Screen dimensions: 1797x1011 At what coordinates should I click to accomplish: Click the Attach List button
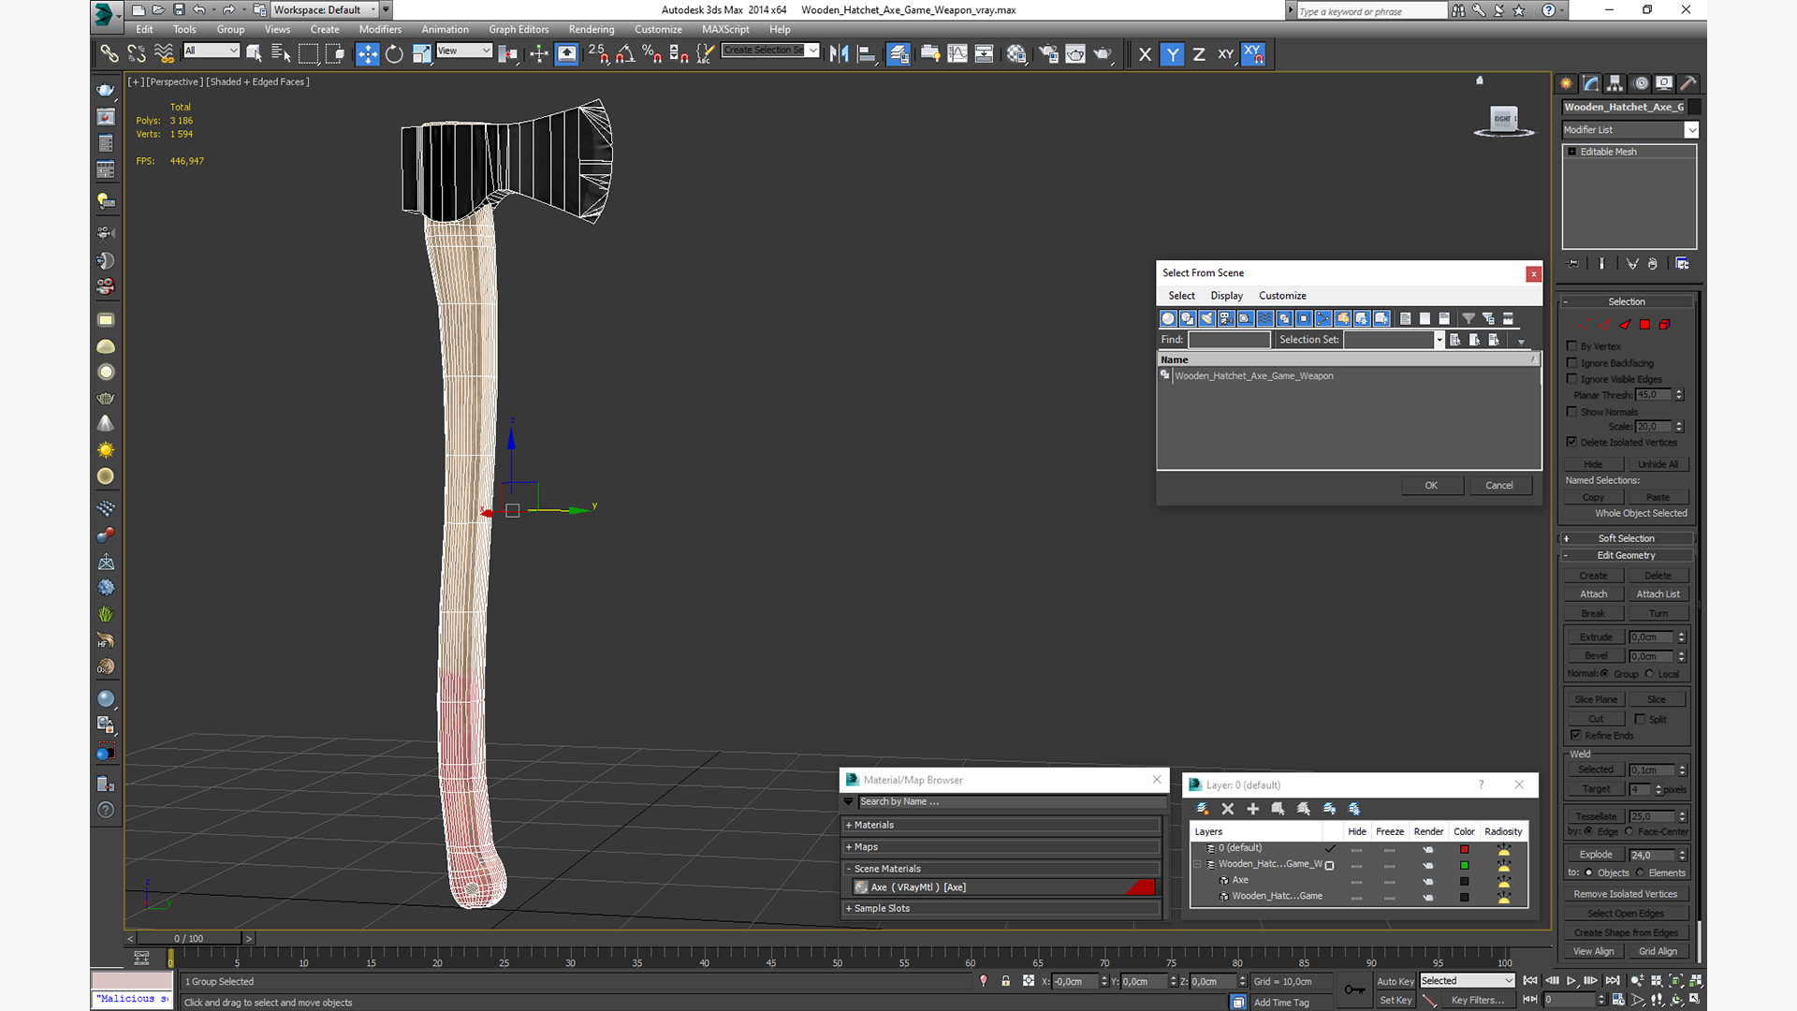(x=1658, y=594)
